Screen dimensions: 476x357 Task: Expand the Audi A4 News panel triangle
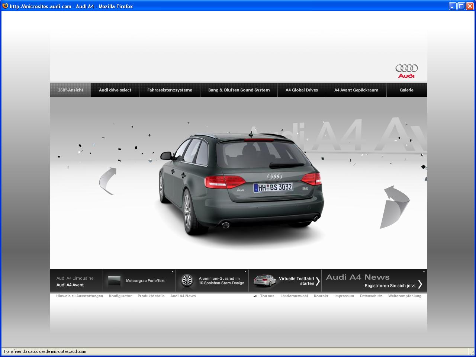(424, 272)
